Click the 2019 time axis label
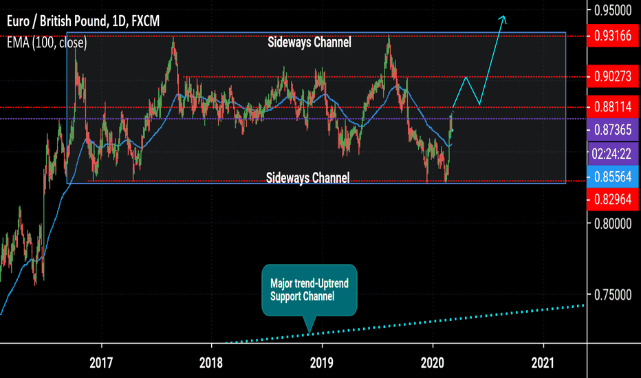641x378 pixels. click(x=322, y=362)
